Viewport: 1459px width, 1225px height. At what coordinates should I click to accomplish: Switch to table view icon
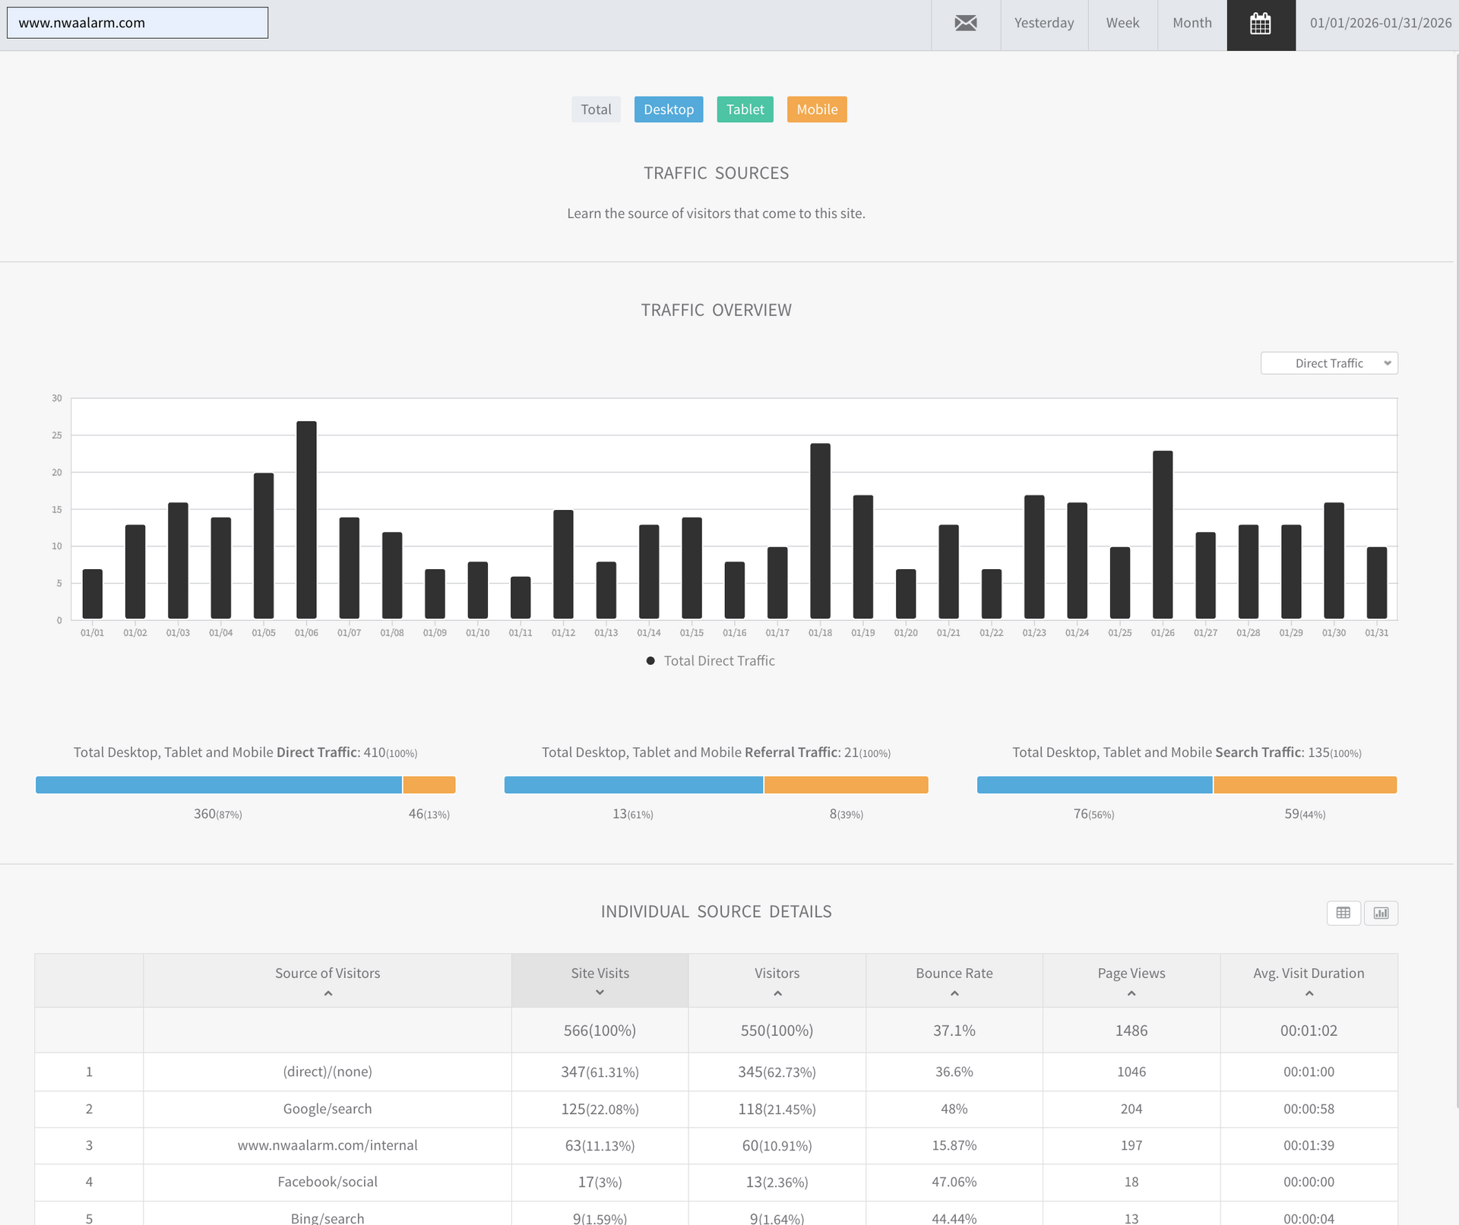[1343, 913]
